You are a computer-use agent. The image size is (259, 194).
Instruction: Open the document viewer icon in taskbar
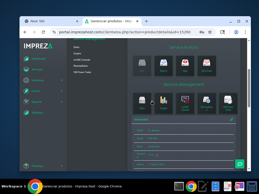point(227,186)
